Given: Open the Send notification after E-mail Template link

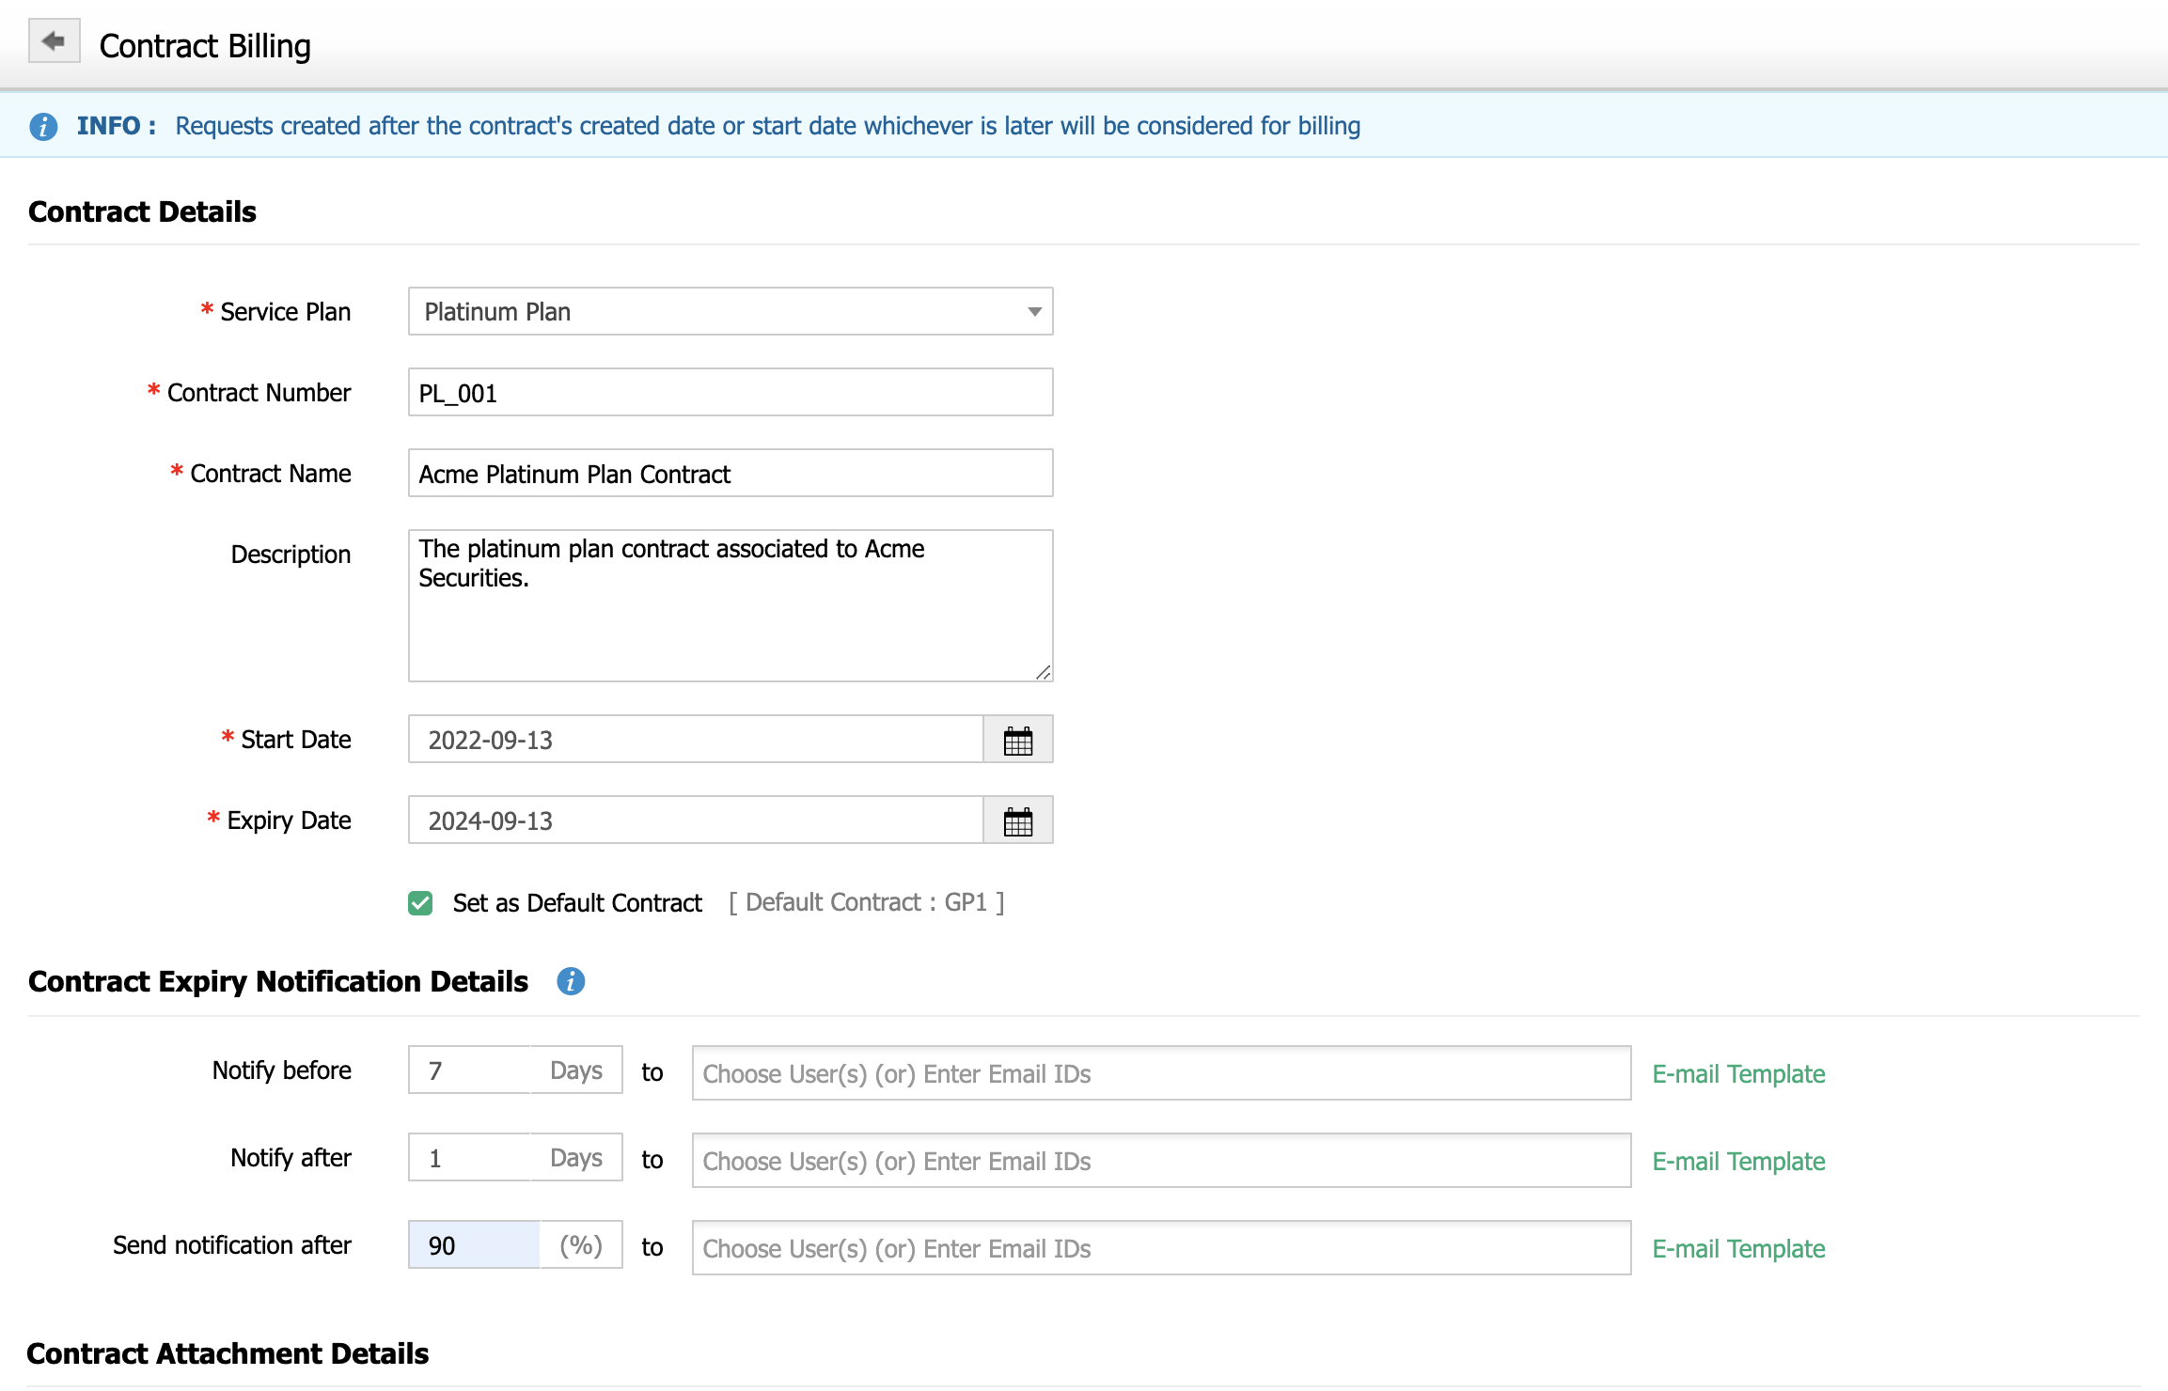Looking at the screenshot, I should pos(1738,1248).
